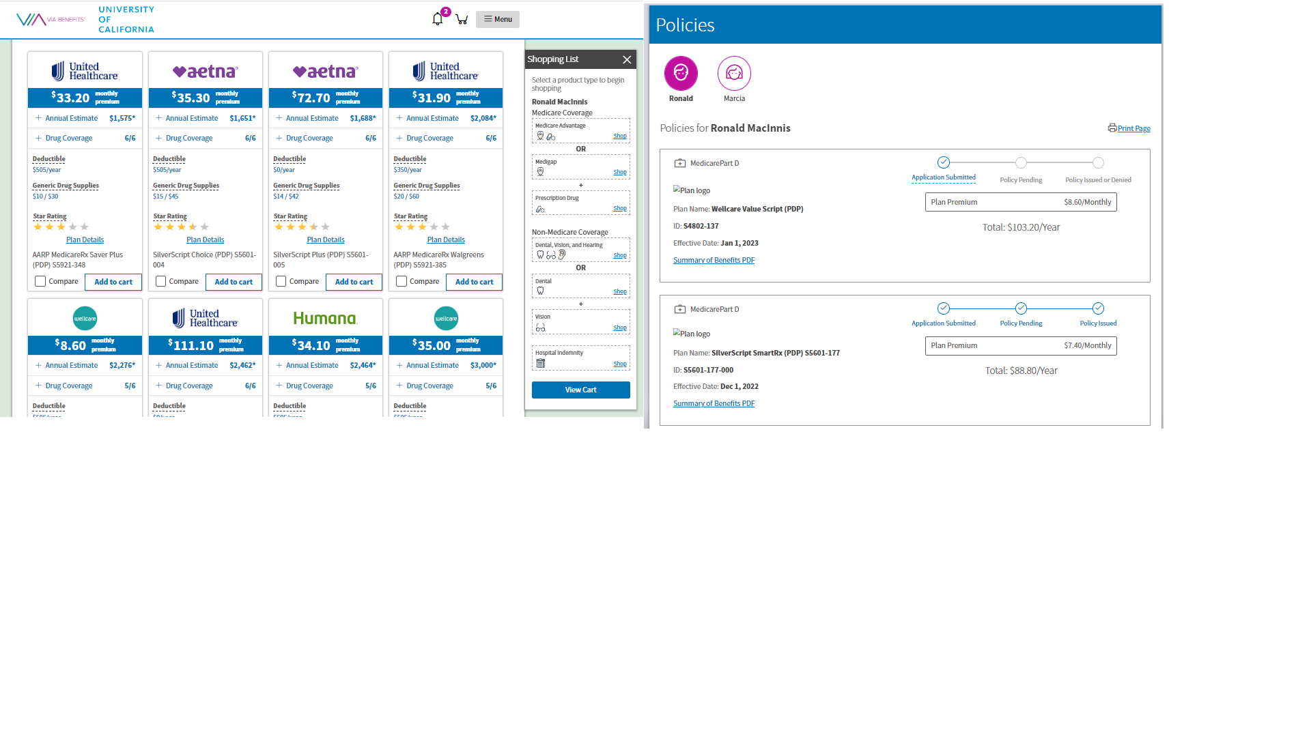Add SilverScript Plus plan to cart
The image size is (1311, 737).
point(354,282)
